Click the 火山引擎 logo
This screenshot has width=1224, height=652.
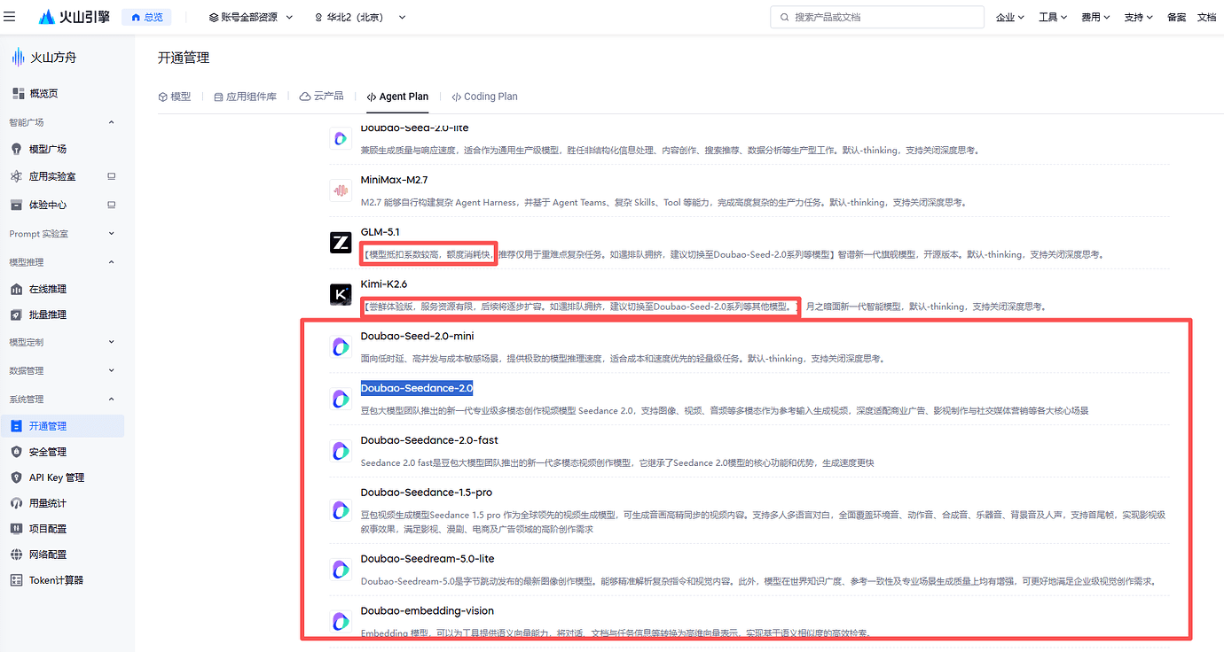click(x=74, y=17)
